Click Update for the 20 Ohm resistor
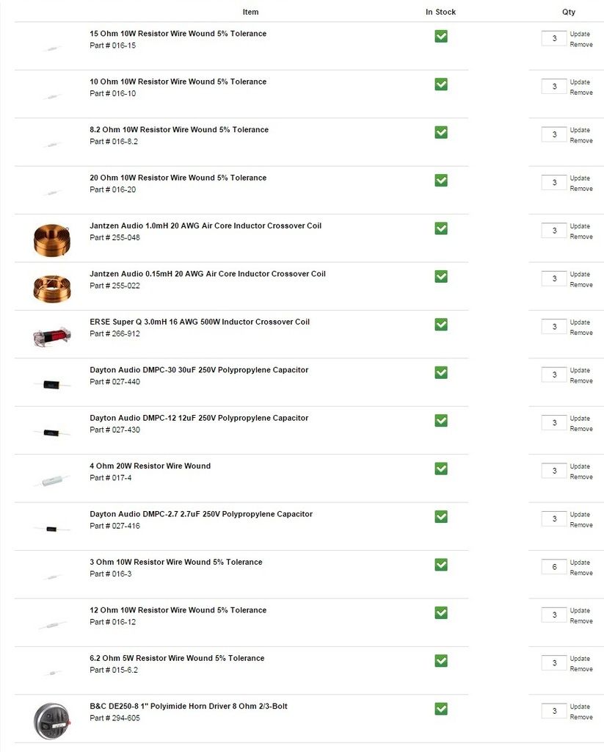Image resolution: width=604 pixels, height=752 pixels. coord(580,178)
